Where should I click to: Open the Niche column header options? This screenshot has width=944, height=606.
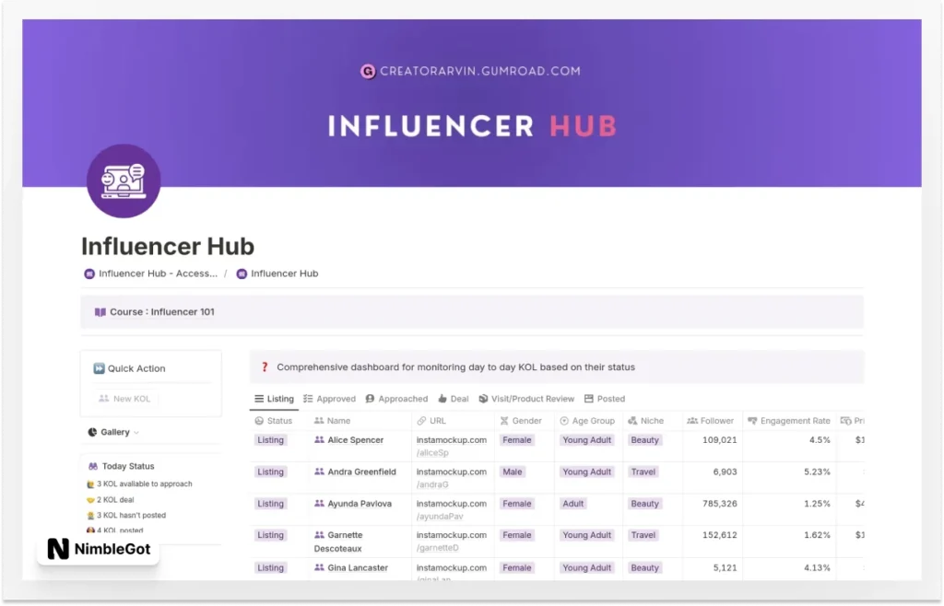pos(644,420)
